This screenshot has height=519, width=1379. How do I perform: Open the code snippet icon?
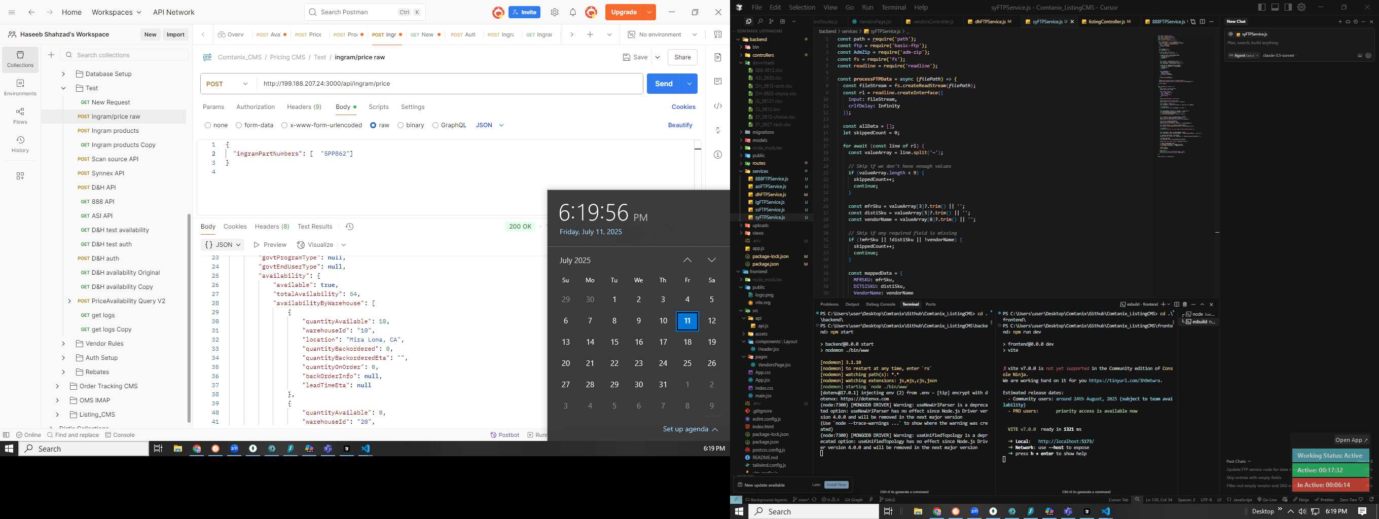click(x=718, y=106)
